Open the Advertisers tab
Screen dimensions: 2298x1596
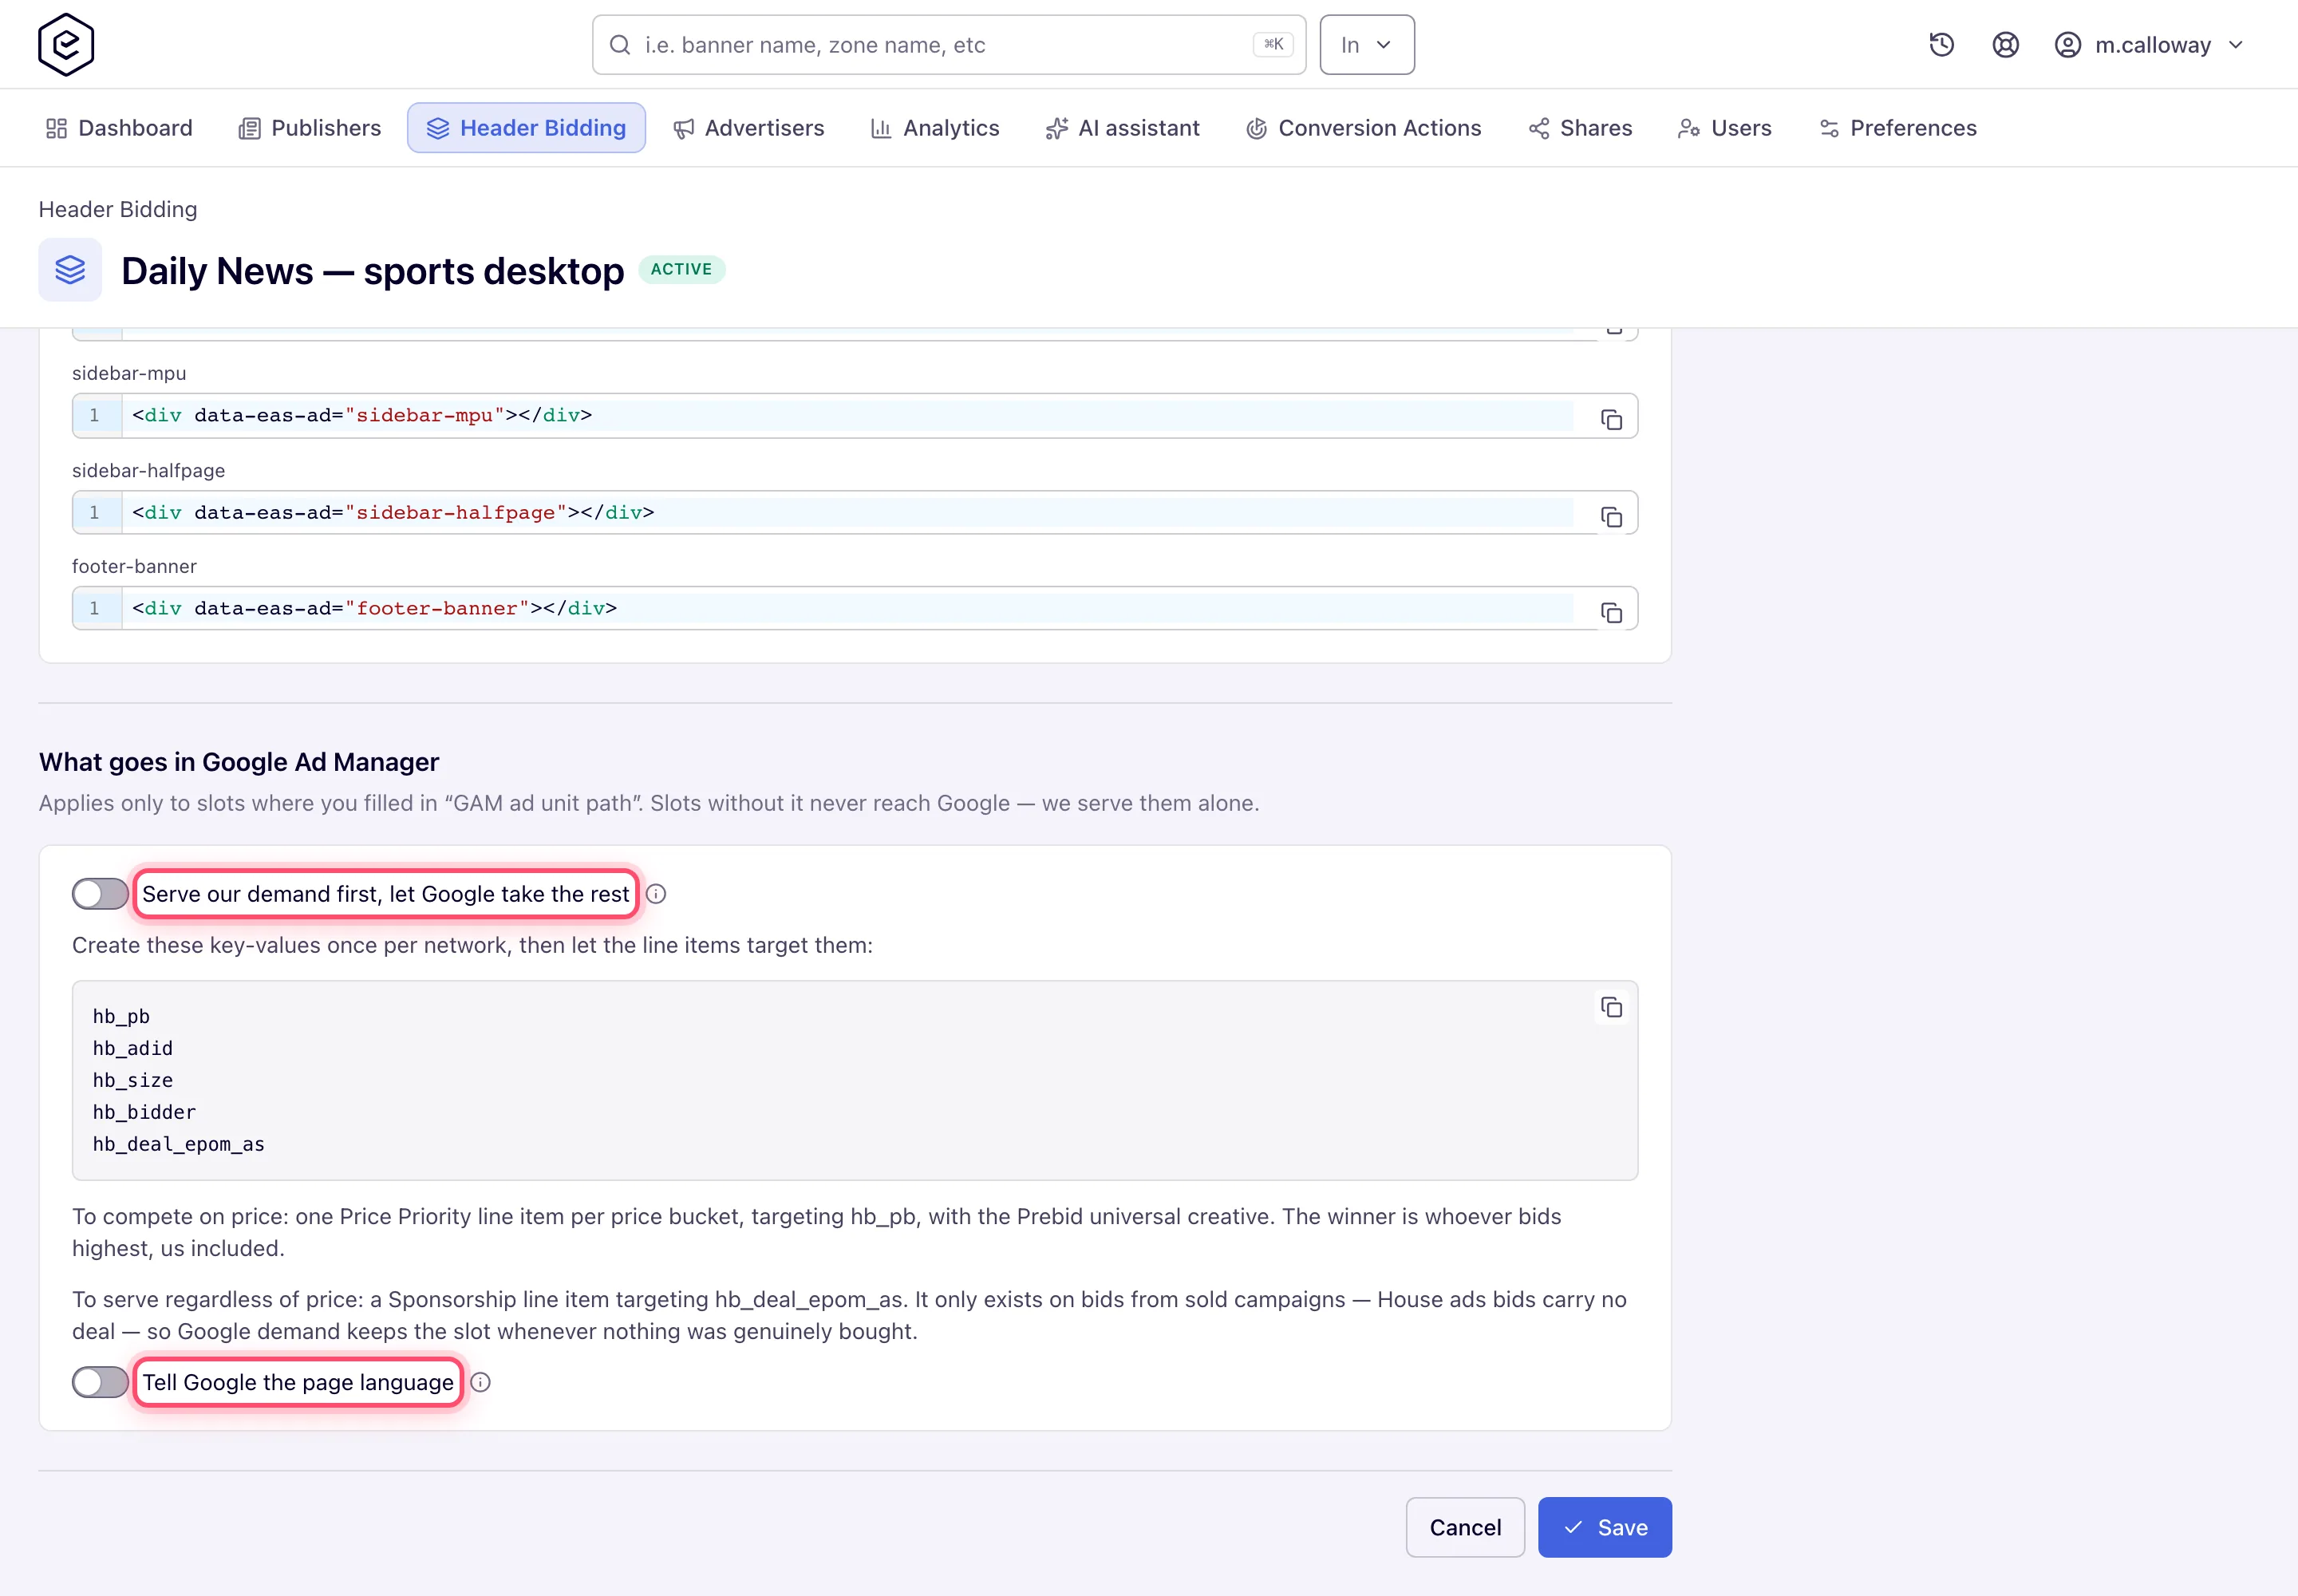[749, 128]
